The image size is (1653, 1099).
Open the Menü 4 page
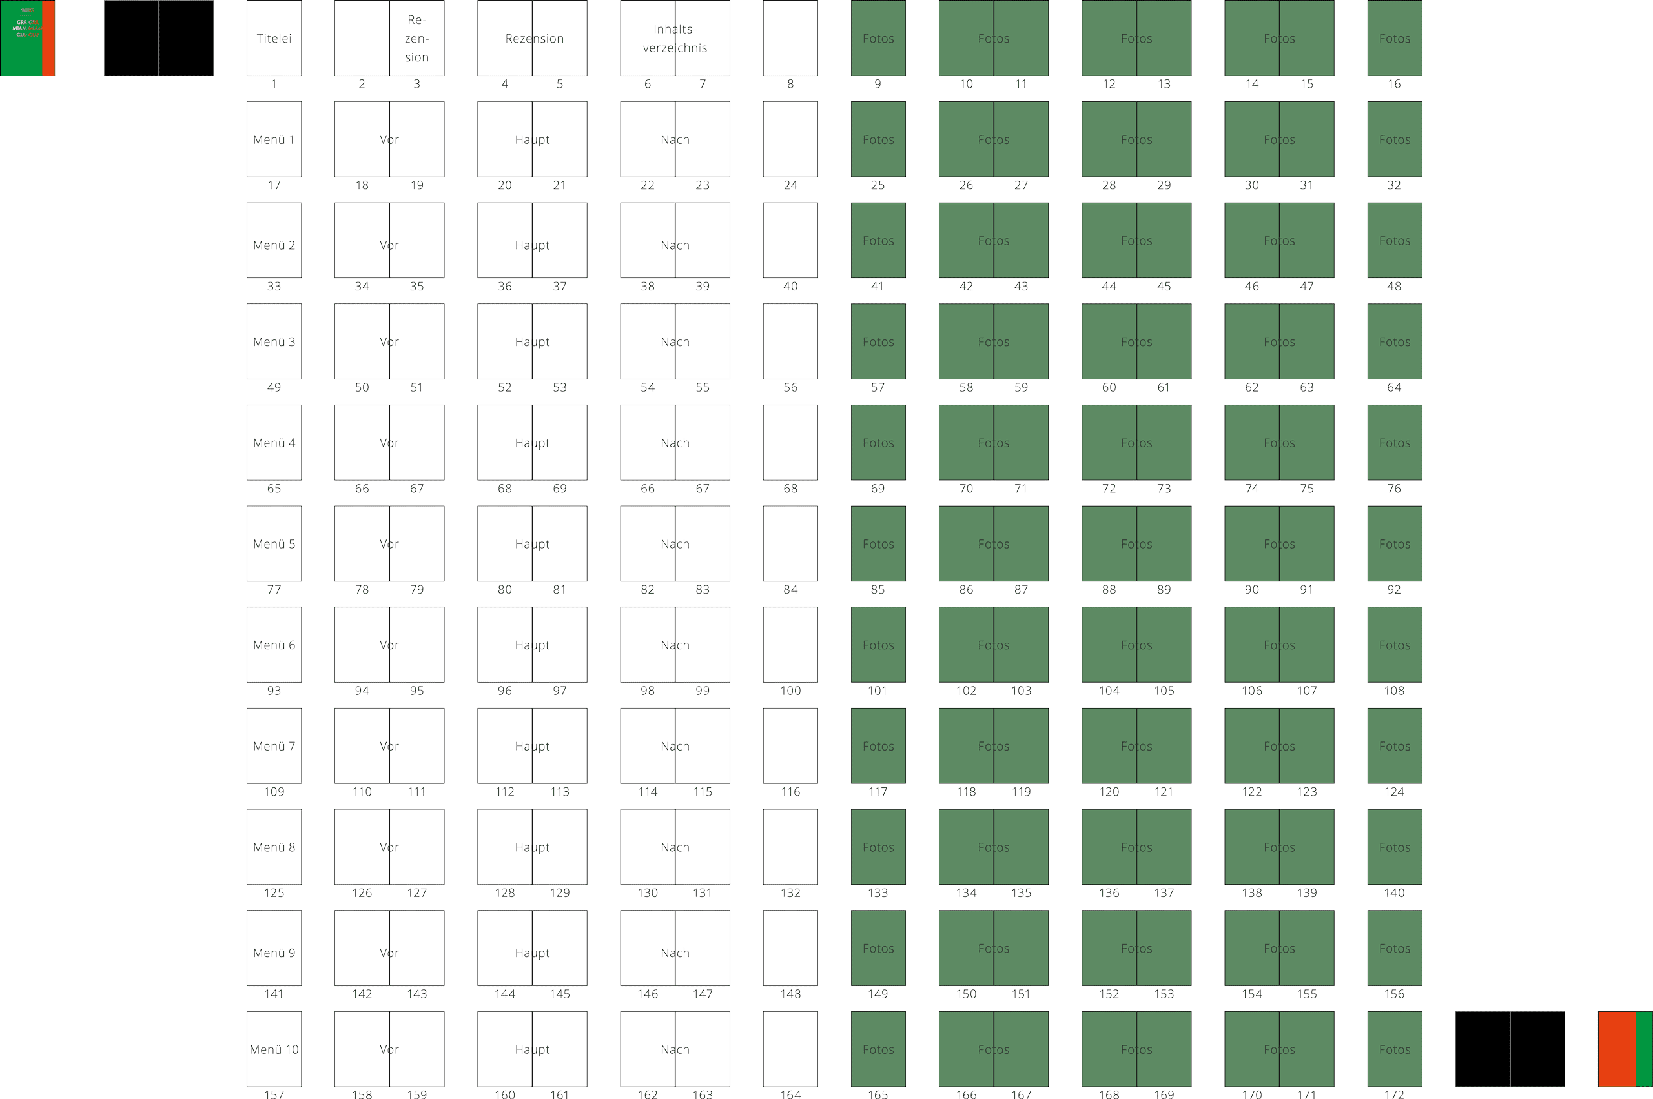click(274, 442)
